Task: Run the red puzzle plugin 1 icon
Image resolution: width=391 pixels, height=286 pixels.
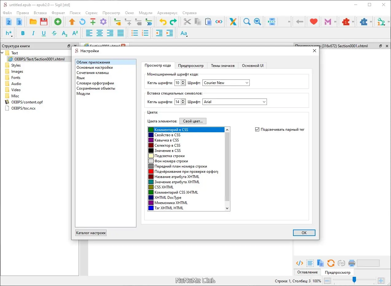Action: [346, 22]
